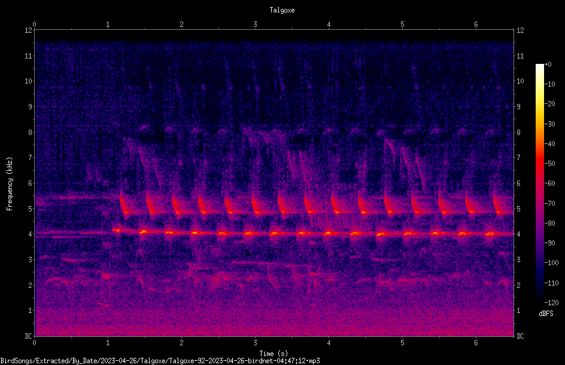Click the 10 kHz label on the right axis
This screenshot has height=365, width=565.
tap(520, 81)
